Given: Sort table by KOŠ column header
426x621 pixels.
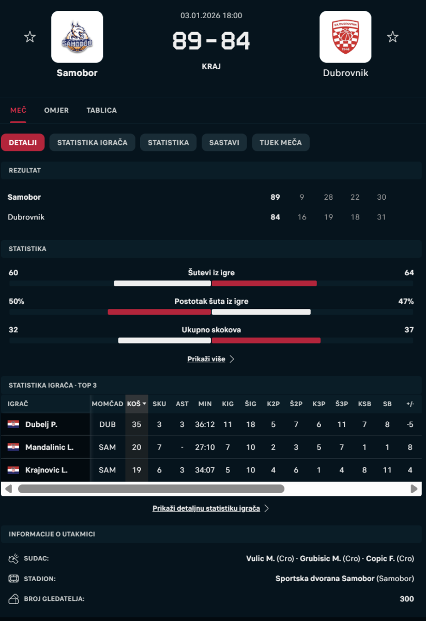Looking at the screenshot, I should point(136,404).
